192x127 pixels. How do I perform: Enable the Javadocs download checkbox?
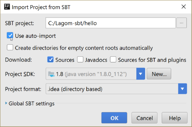point(80,59)
